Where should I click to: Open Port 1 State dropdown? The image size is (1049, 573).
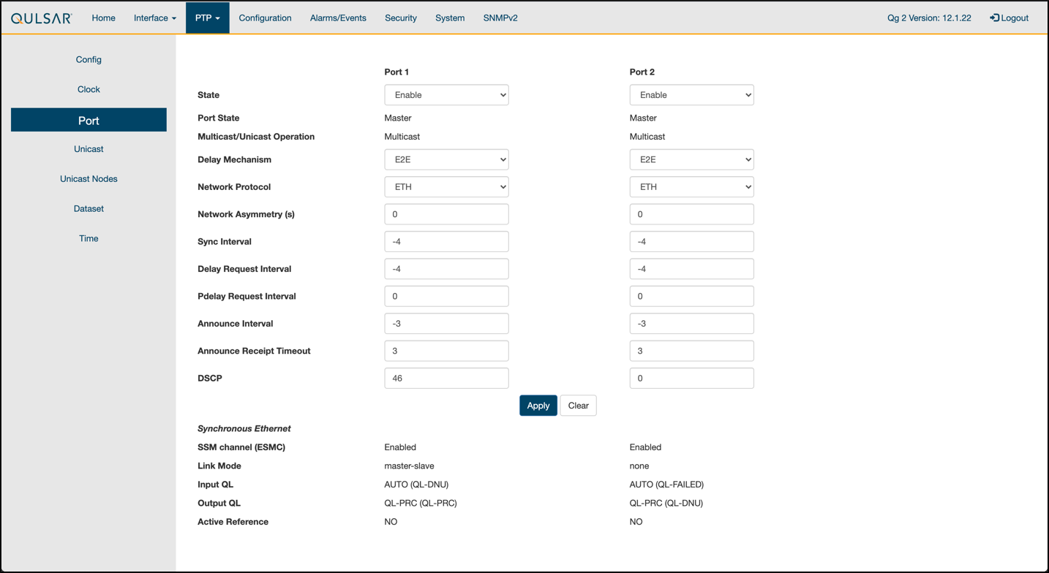(446, 95)
